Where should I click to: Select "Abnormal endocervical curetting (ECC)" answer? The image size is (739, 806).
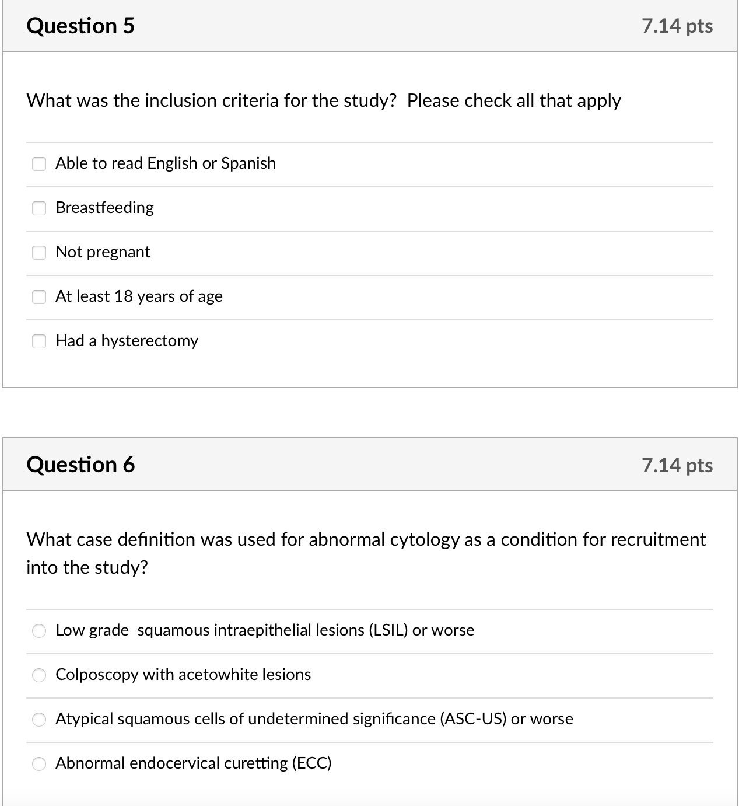(39, 763)
